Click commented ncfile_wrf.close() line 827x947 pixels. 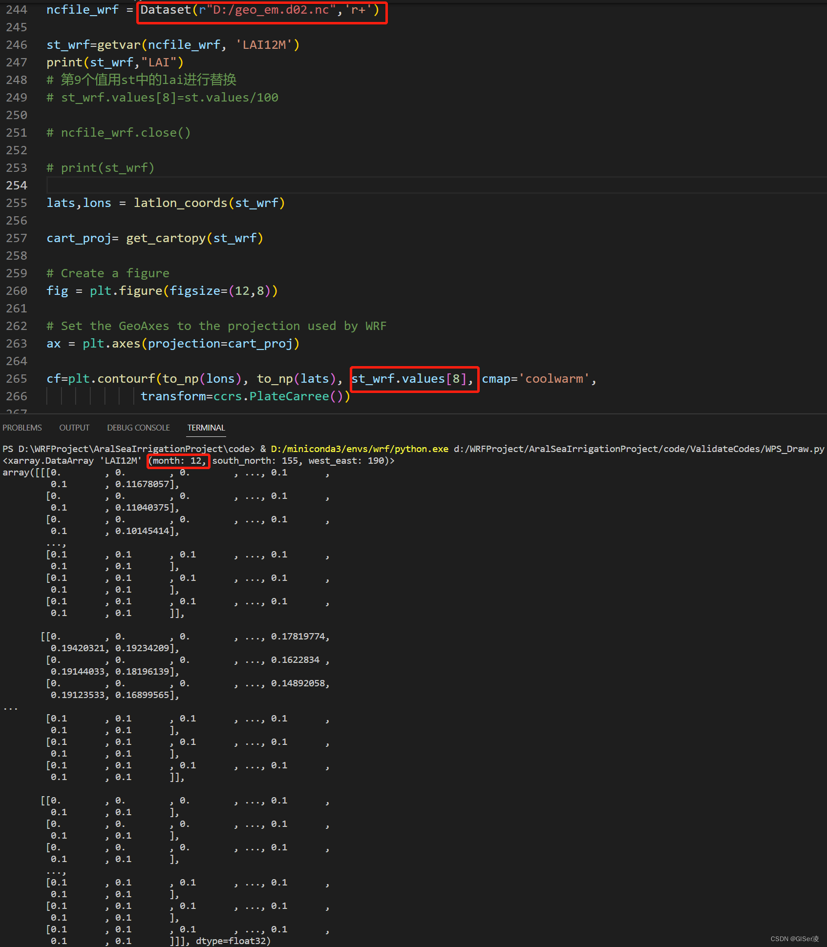[x=119, y=133]
